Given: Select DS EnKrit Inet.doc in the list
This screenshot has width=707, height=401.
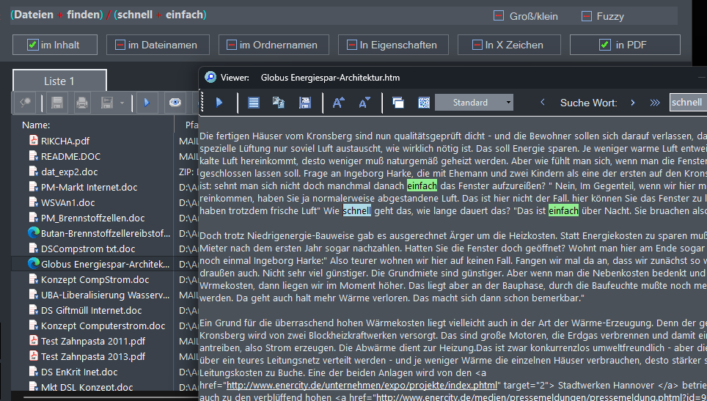Looking at the screenshot, I should tap(79, 372).
